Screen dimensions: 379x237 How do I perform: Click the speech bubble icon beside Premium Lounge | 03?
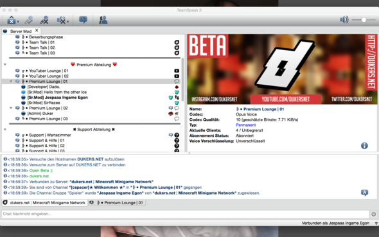pyautogui.click(x=177, y=119)
